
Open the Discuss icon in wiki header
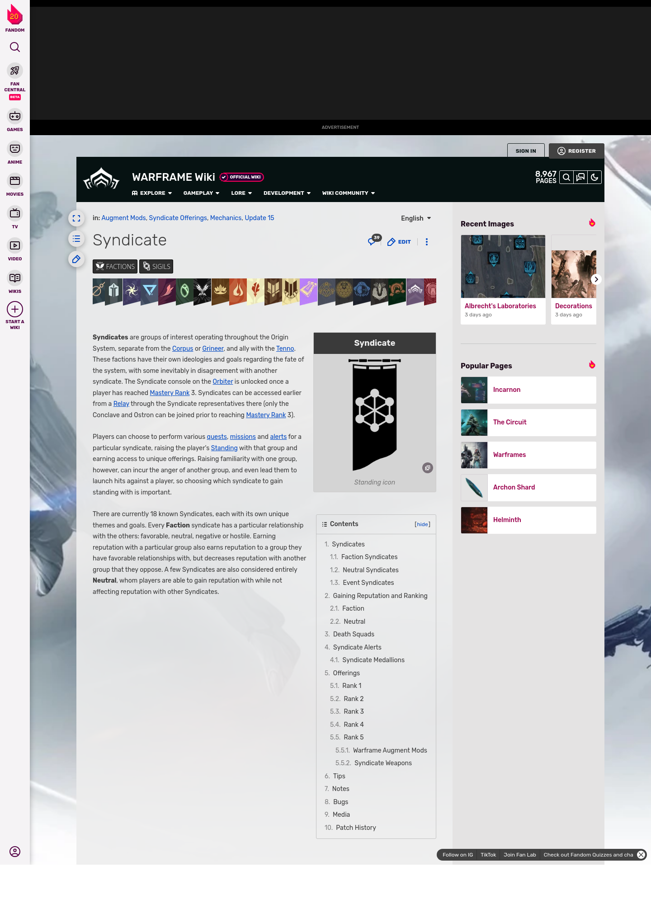click(x=580, y=177)
